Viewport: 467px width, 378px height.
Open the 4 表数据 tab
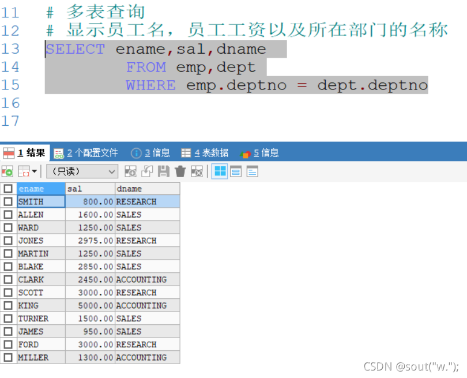[205, 153]
